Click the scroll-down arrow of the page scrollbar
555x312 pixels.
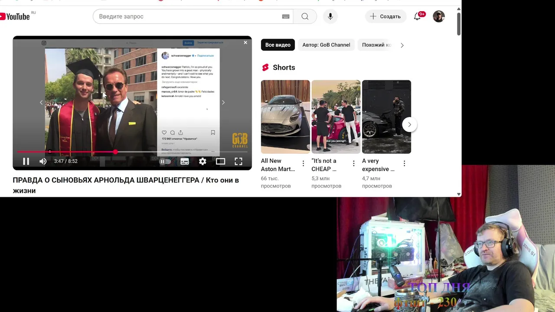459,194
